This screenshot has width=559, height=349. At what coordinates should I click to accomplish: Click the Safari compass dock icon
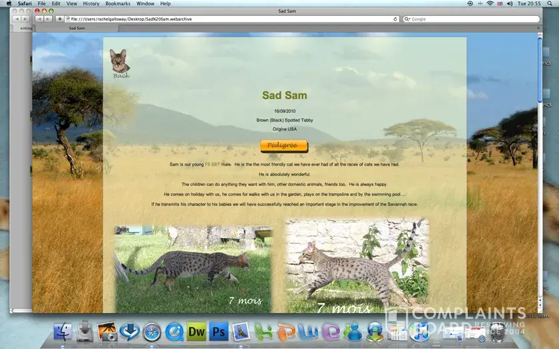click(152, 330)
